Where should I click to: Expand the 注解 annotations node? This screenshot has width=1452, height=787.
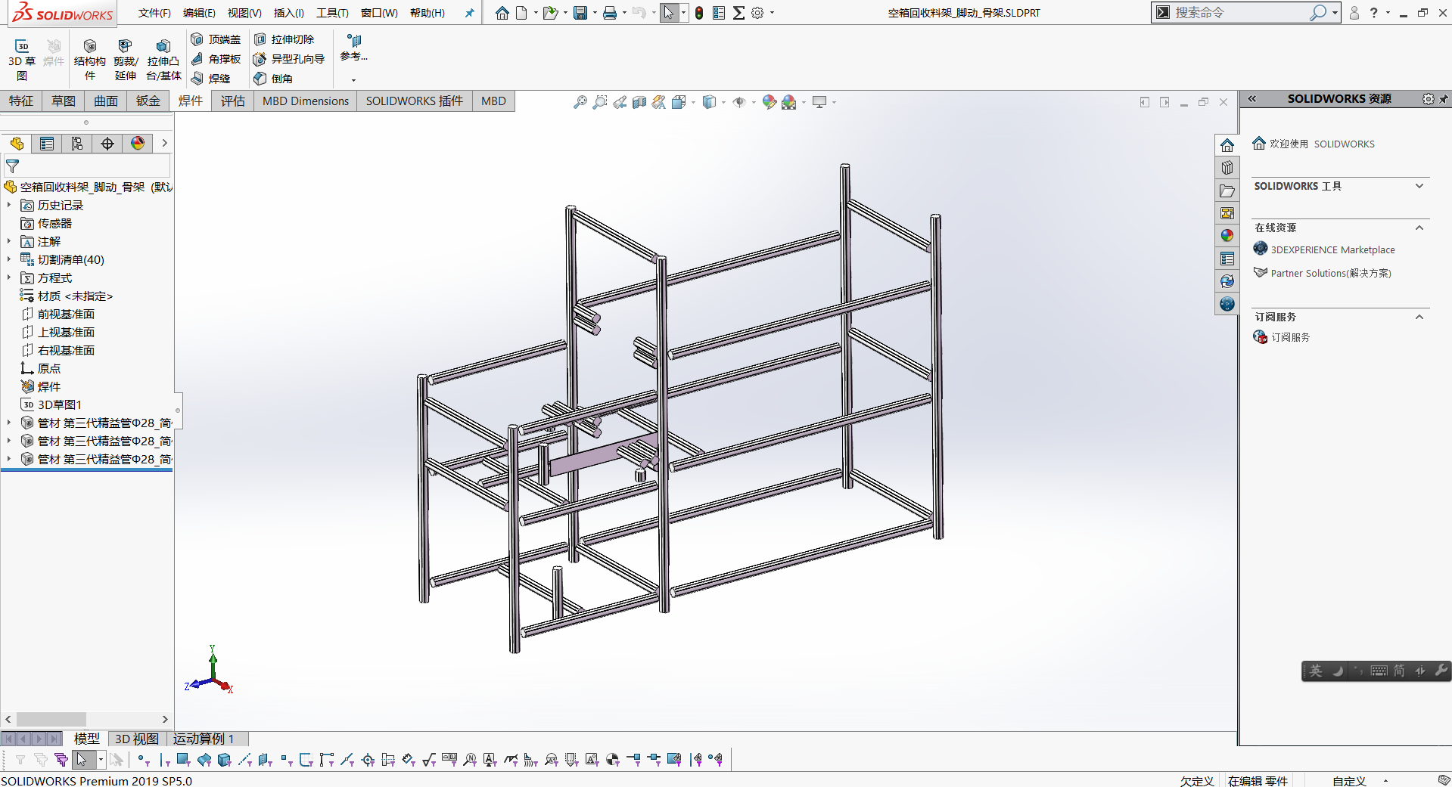(9, 241)
